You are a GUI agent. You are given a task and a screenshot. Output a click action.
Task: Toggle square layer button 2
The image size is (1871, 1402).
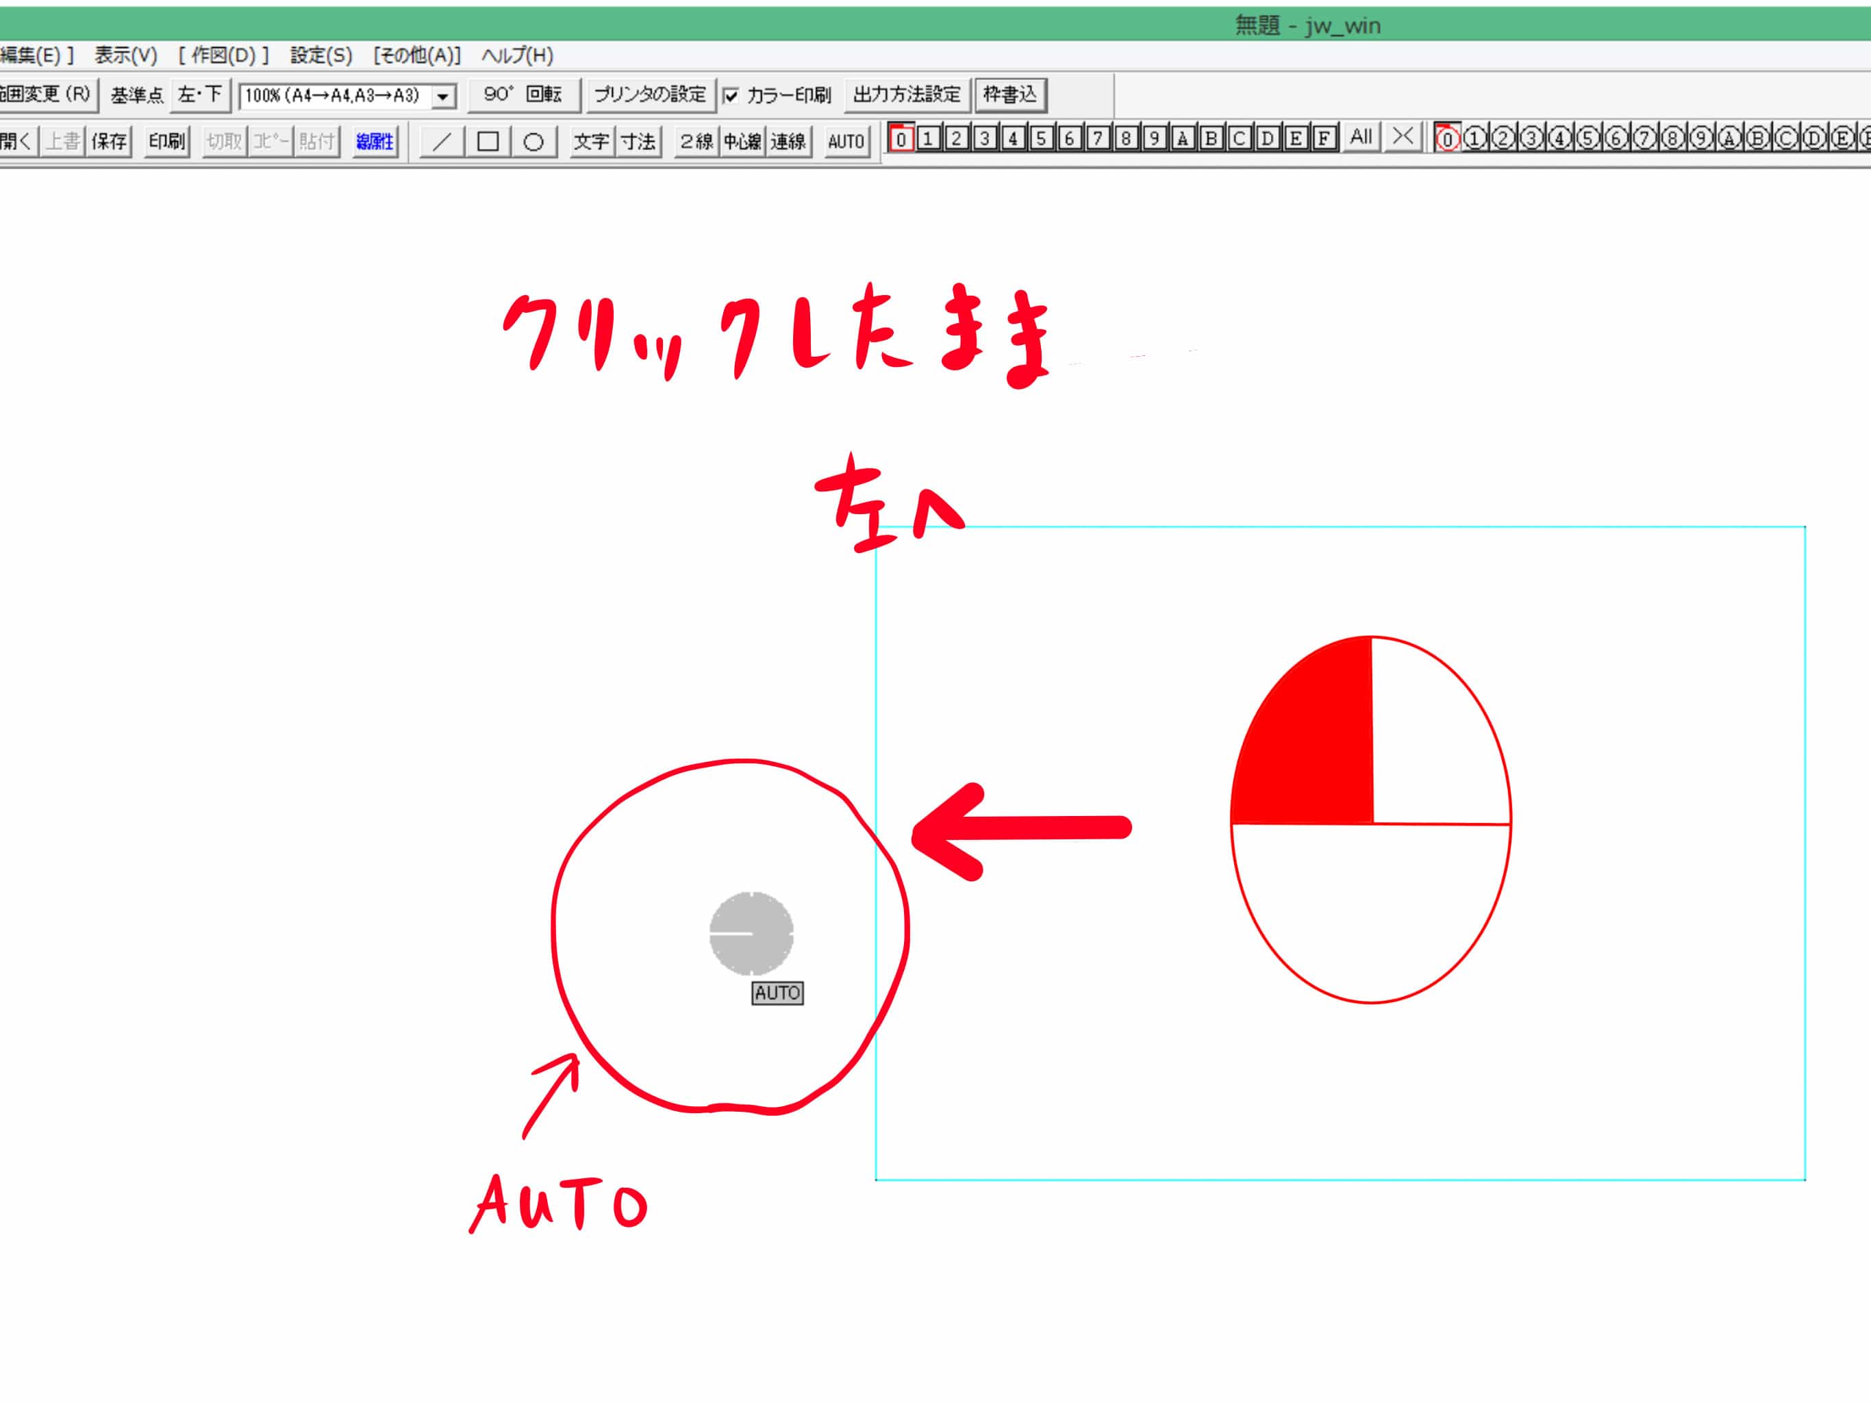coord(957,139)
